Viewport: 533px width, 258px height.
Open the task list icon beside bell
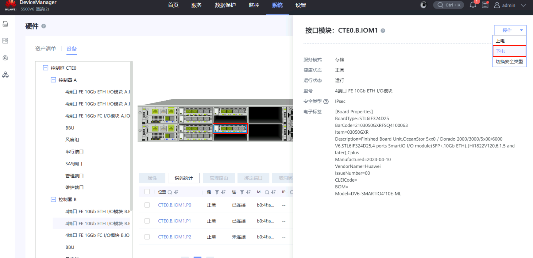485,5
